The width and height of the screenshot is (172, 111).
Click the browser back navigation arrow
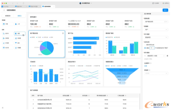(13, 3)
